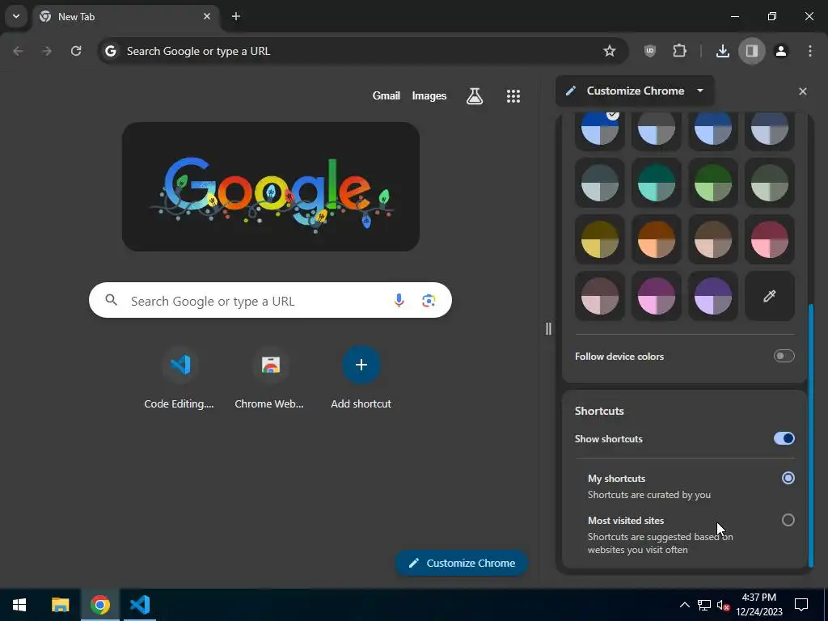The width and height of the screenshot is (828, 621).
Task: Click the side panel resize handle
Action: pyautogui.click(x=548, y=328)
